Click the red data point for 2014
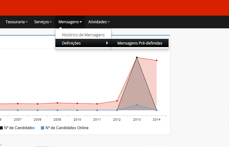Screen dimensions: 229x147 pos(157,60)
